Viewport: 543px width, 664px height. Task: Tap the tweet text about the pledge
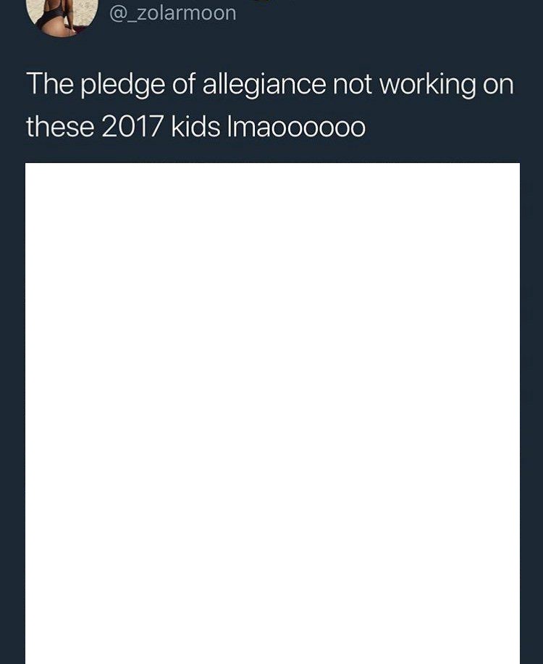(x=270, y=105)
